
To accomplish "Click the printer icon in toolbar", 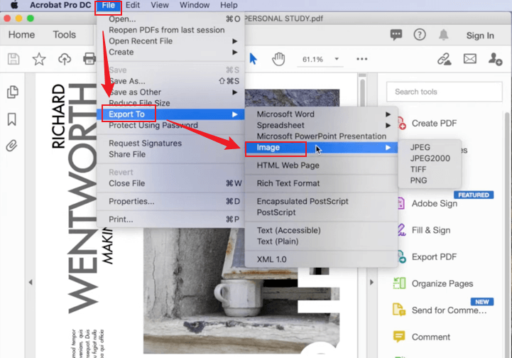I will point(89,59).
